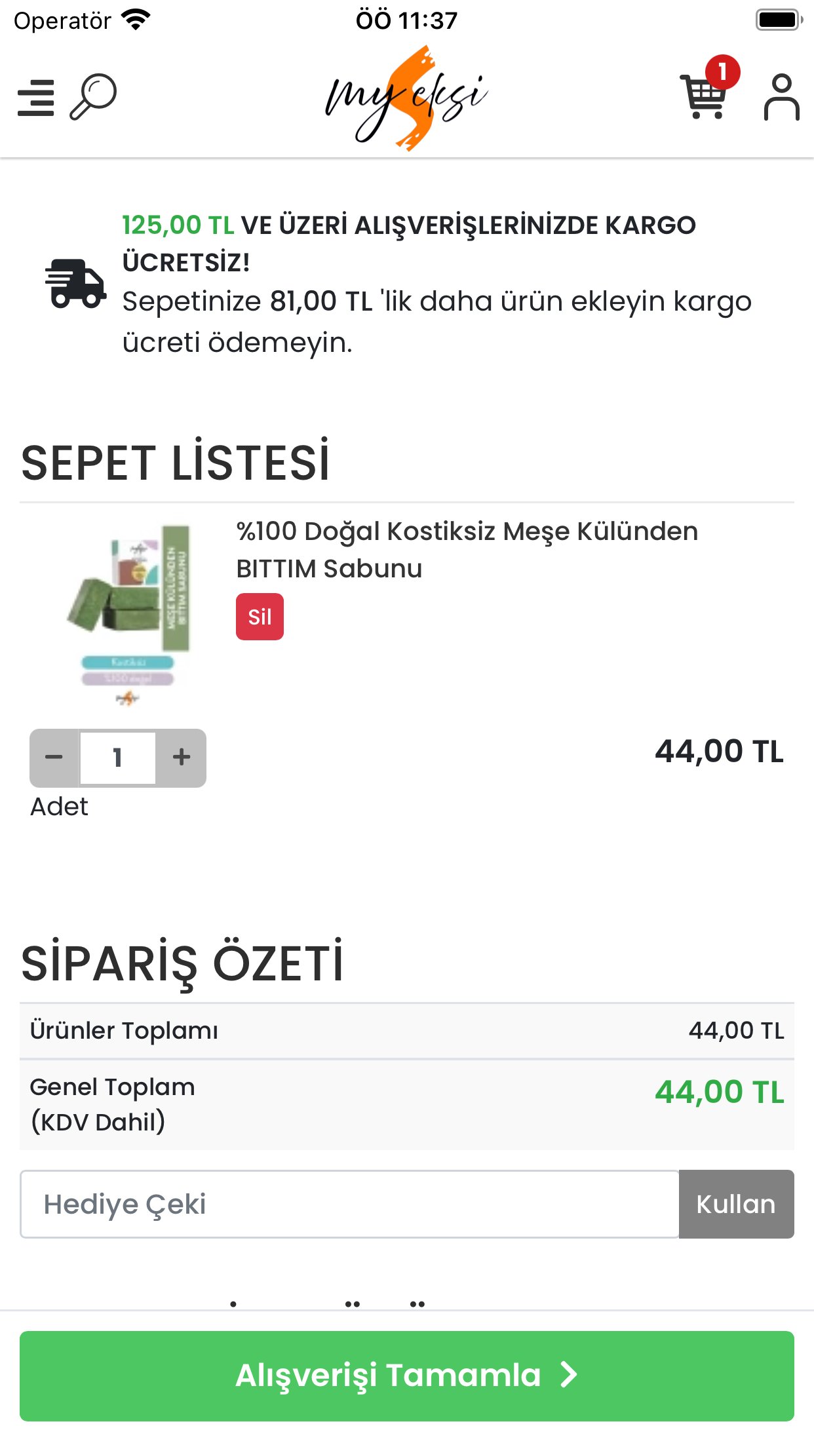Tap the green Genel Toplam 44,00 TL amount
The height and width of the screenshot is (1447, 814).
tap(719, 1092)
